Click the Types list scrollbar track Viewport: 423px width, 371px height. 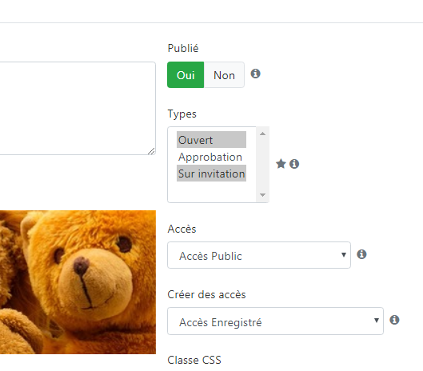pyautogui.click(x=262, y=165)
